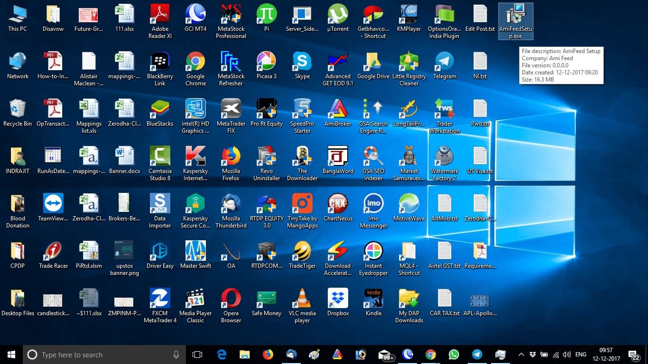
Task: Select the MetaStock Professional desktop icon
Action: point(231,21)
